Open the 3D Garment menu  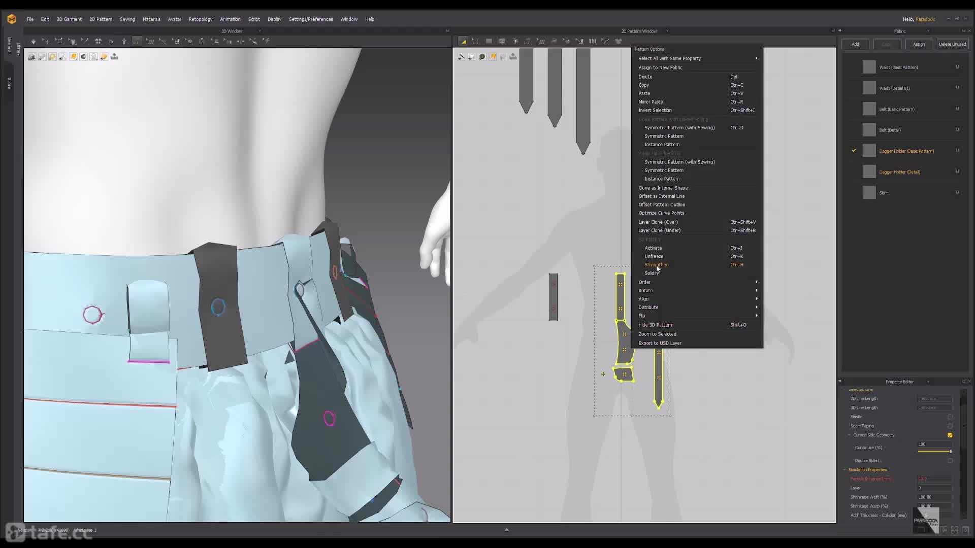pyautogui.click(x=69, y=19)
